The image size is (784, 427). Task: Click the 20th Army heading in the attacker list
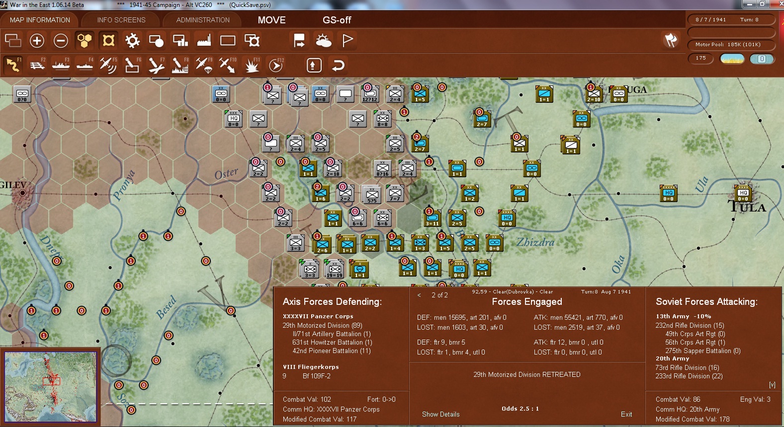(x=673, y=358)
